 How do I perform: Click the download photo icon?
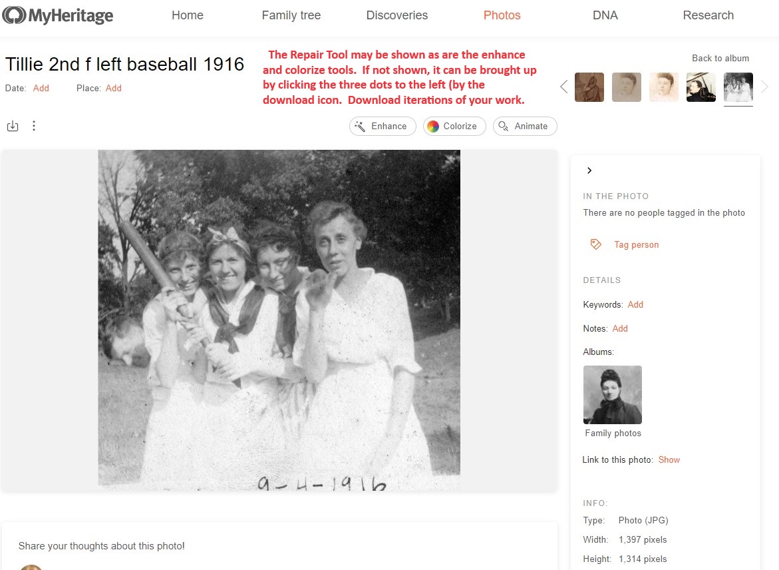pos(13,126)
